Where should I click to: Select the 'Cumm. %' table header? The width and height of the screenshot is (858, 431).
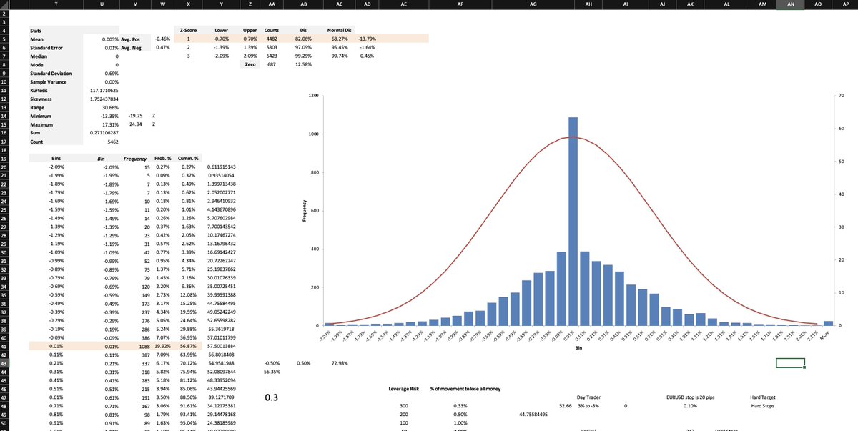[x=189, y=157]
